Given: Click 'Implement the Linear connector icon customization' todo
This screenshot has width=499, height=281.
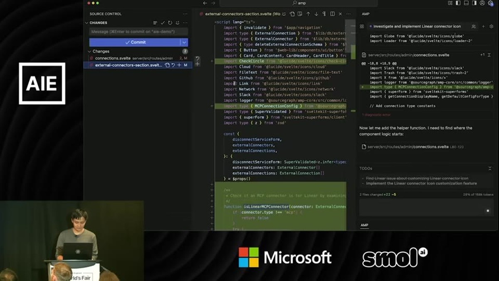Looking at the screenshot, I should tap(421, 183).
